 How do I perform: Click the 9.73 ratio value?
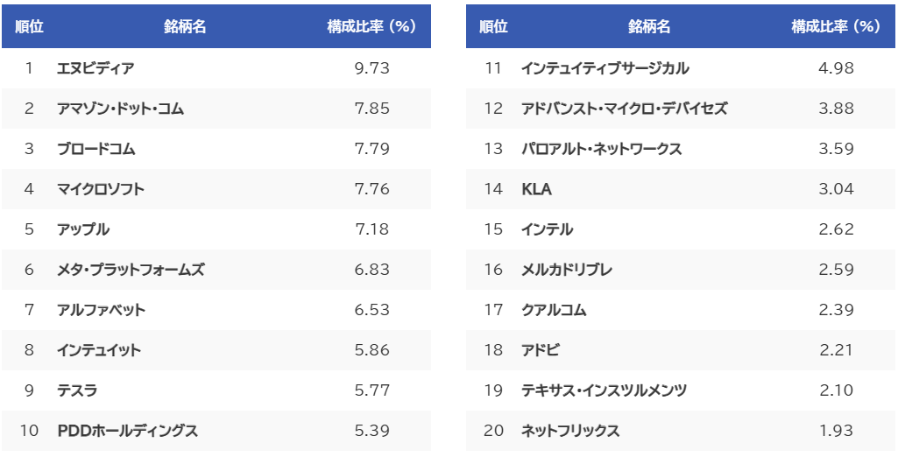371,68
